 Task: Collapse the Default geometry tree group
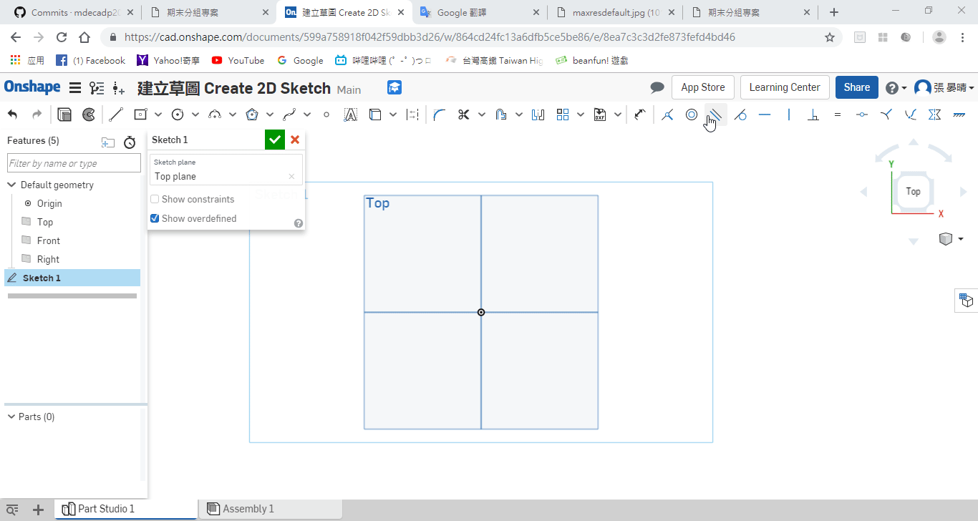[x=11, y=185]
